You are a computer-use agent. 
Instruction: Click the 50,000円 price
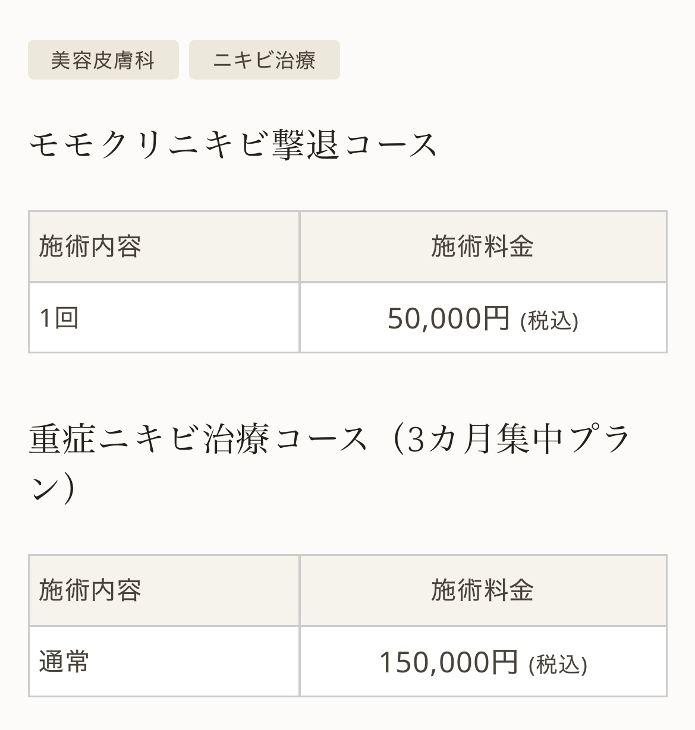(449, 318)
